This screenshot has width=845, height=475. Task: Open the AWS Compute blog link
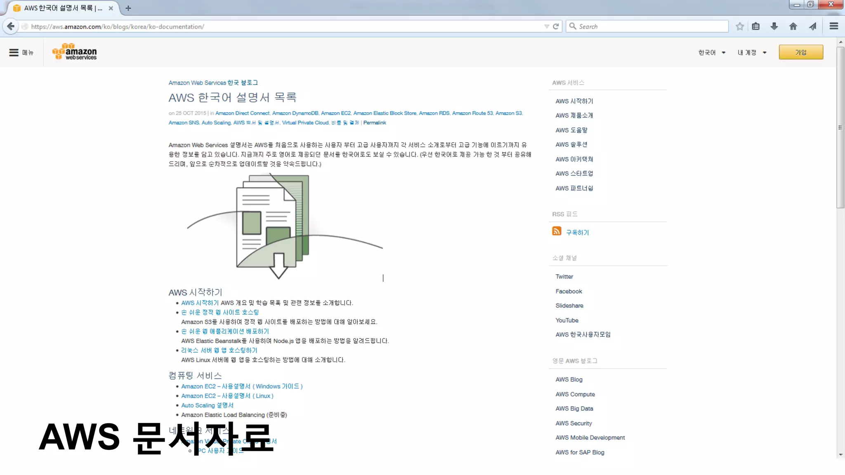click(x=575, y=394)
